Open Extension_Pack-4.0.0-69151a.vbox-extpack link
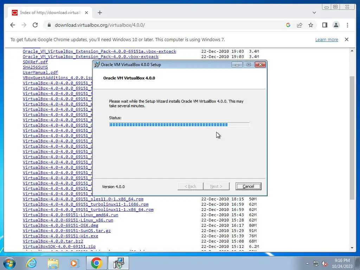The width and height of the screenshot is (360, 270). [99, 51]
